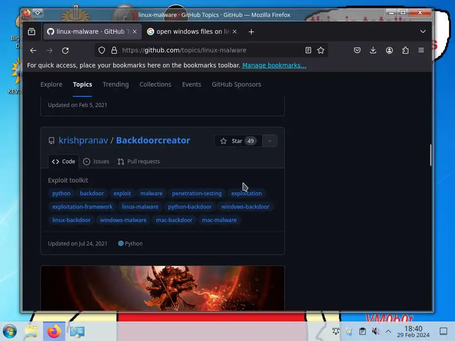Open a new tab with the plus button
Image resolution: width=455 pixels, height=341 pixels.
[x=251, y=32]
